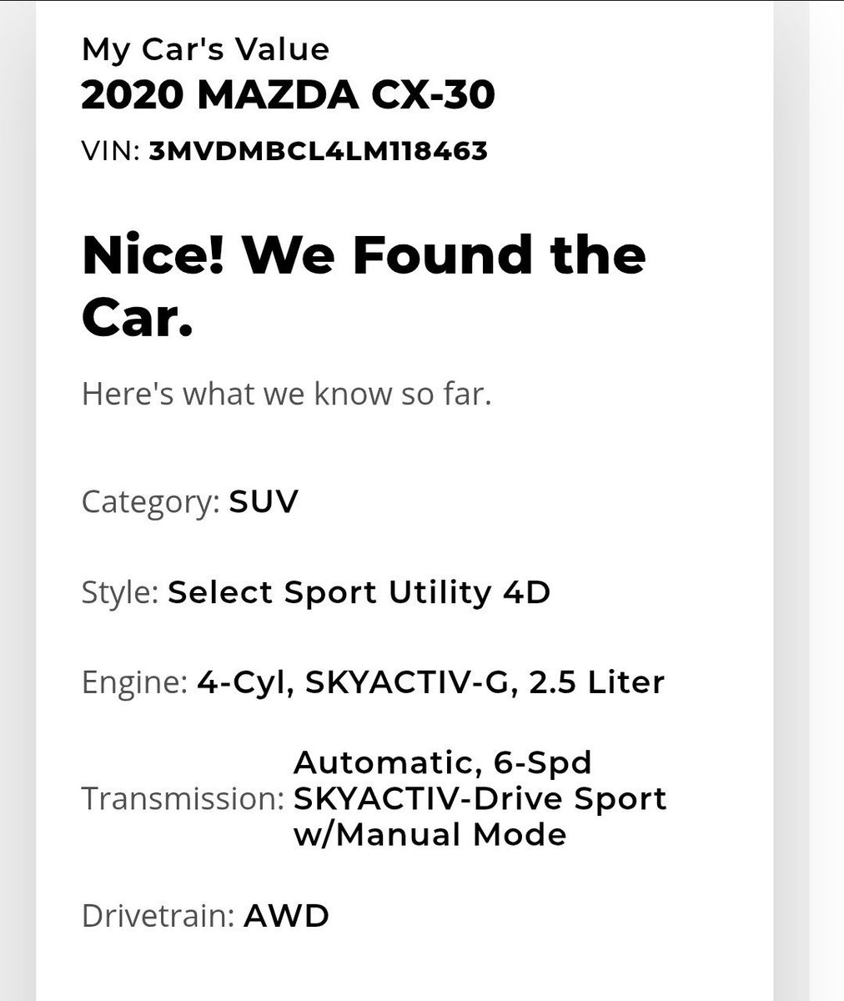Click the "Category:" label

(x=150, y=502)
